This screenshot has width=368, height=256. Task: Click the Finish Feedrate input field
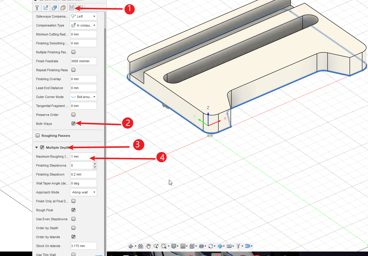point(83,61)
